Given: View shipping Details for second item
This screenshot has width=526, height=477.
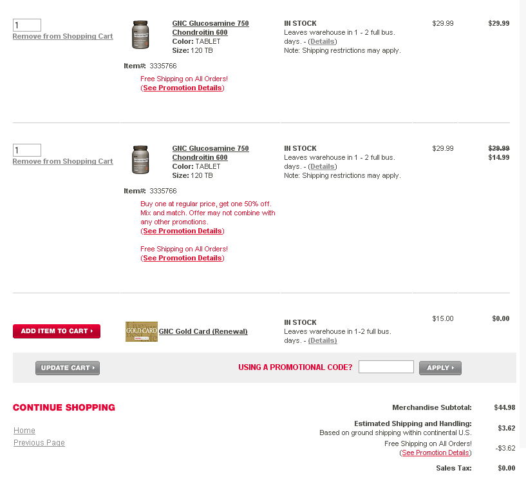Looking at the screenshot, I should pyautogui.click(x=323, y=166).
